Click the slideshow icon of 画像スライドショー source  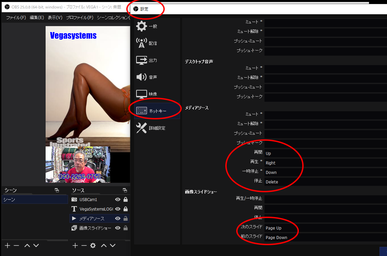(x=74, y=228)
